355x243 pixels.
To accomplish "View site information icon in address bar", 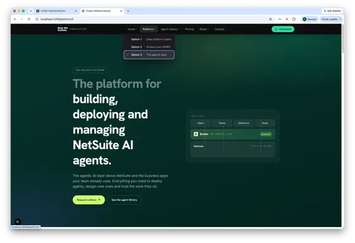I will [37, 19].
